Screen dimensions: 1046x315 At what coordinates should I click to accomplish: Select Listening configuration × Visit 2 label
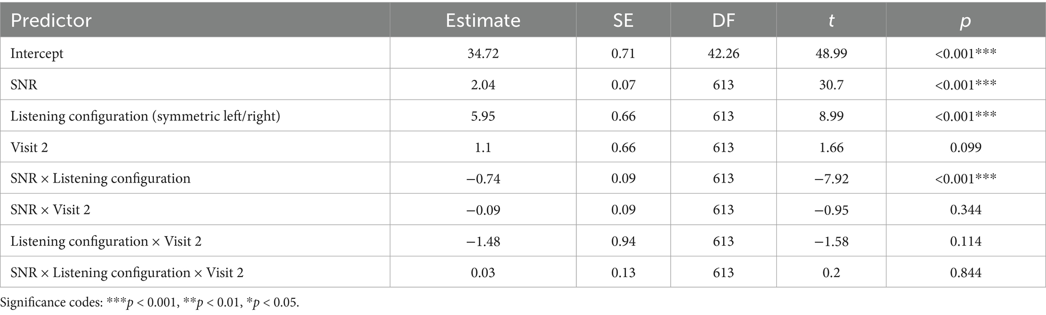(x=106, y=241)
